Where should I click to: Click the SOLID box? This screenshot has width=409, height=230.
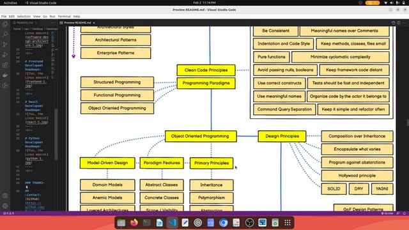point(334,189)
